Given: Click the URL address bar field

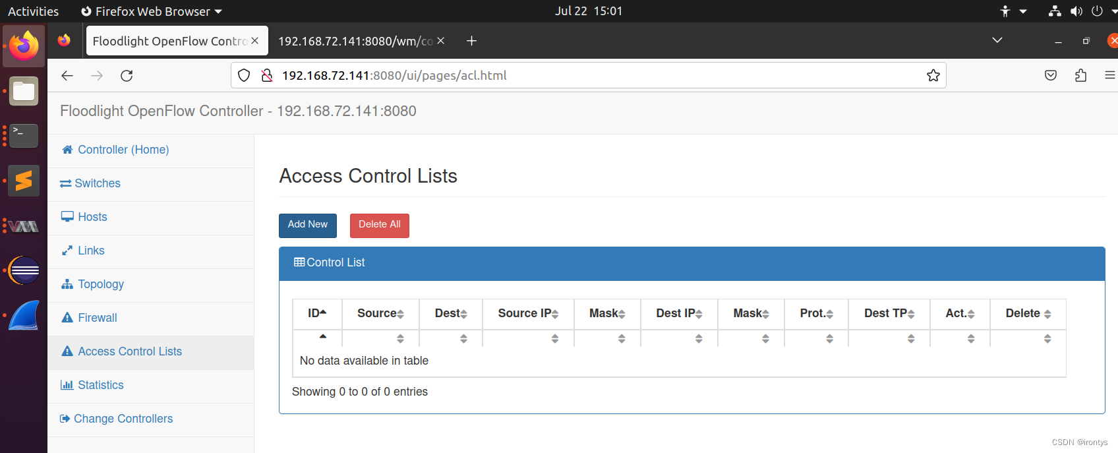Looking at the screenshot, I should 589,75.
